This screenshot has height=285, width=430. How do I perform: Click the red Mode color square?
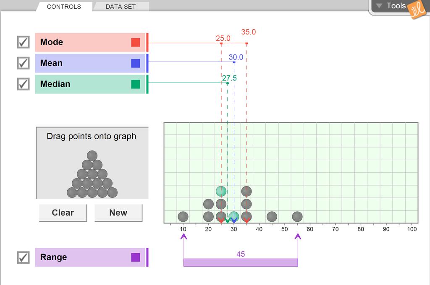click(135, 42)
